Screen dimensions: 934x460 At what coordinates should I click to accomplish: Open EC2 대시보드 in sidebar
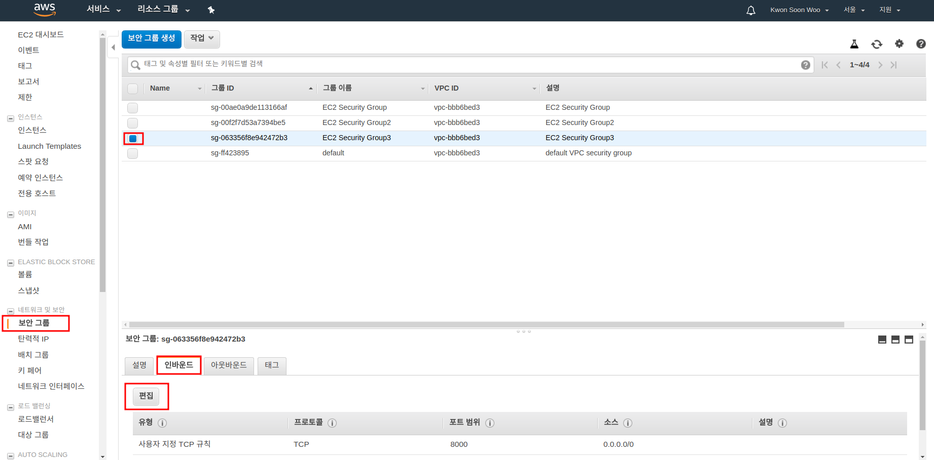(x=41, y=35)
